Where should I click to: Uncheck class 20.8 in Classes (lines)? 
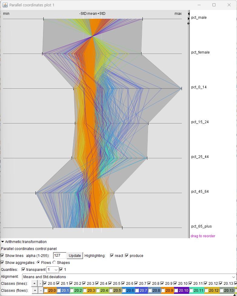pos(149,283)
